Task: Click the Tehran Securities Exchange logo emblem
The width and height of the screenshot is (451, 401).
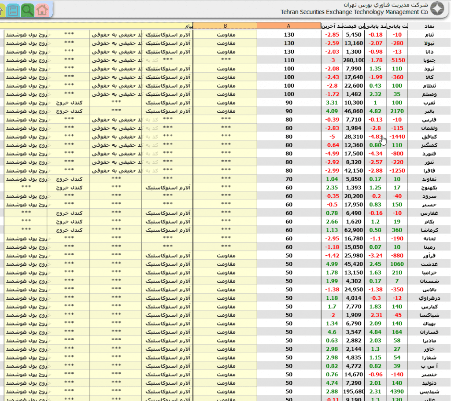Action: [x=438, y=9]
